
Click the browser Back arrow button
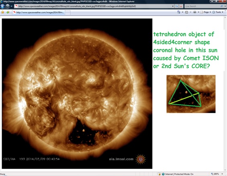(2, 6)
